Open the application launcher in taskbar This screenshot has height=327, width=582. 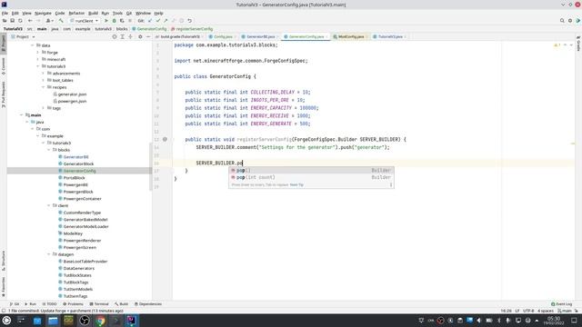point(6,321)
